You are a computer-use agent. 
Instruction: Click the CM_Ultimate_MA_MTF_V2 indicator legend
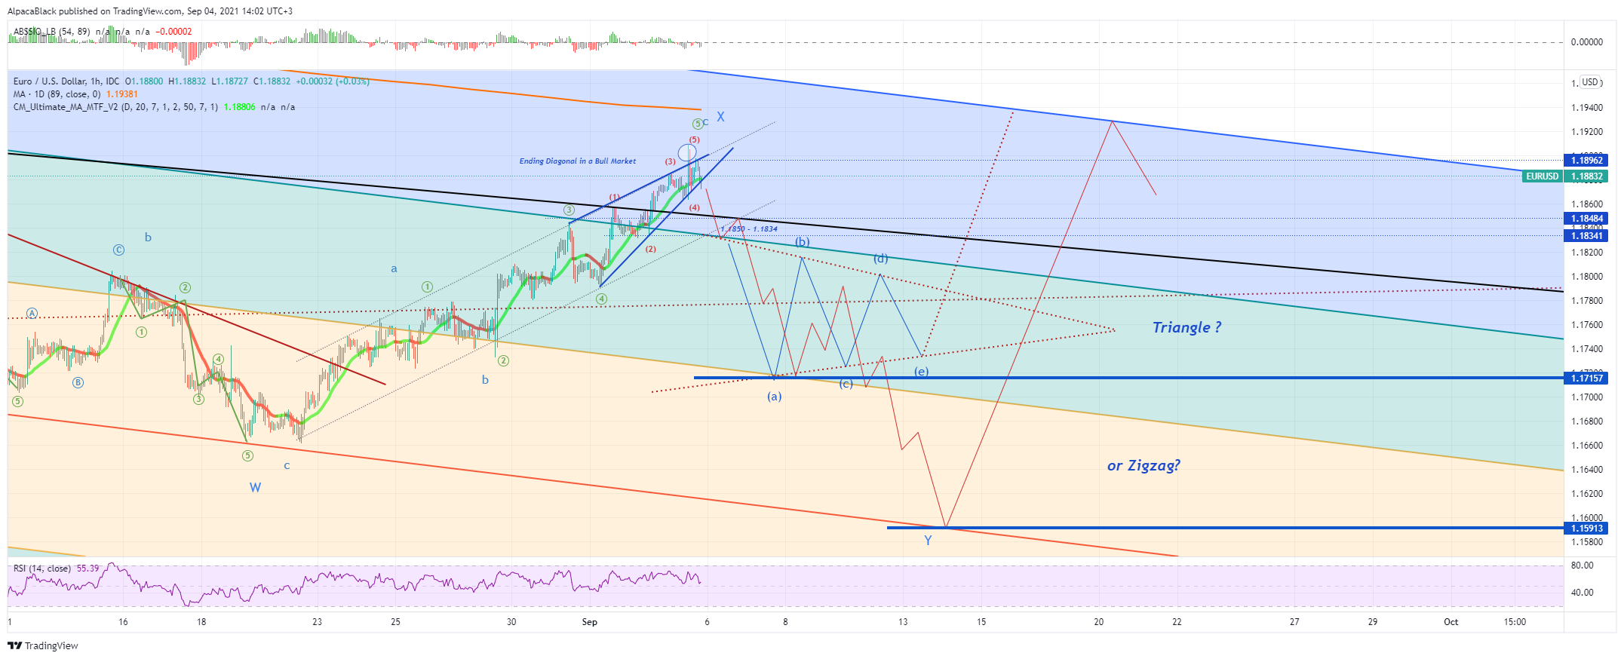point(115,107)
